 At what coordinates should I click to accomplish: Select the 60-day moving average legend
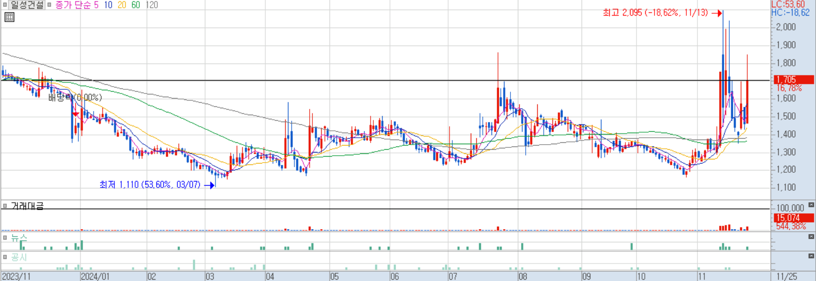tap(136, 5)
